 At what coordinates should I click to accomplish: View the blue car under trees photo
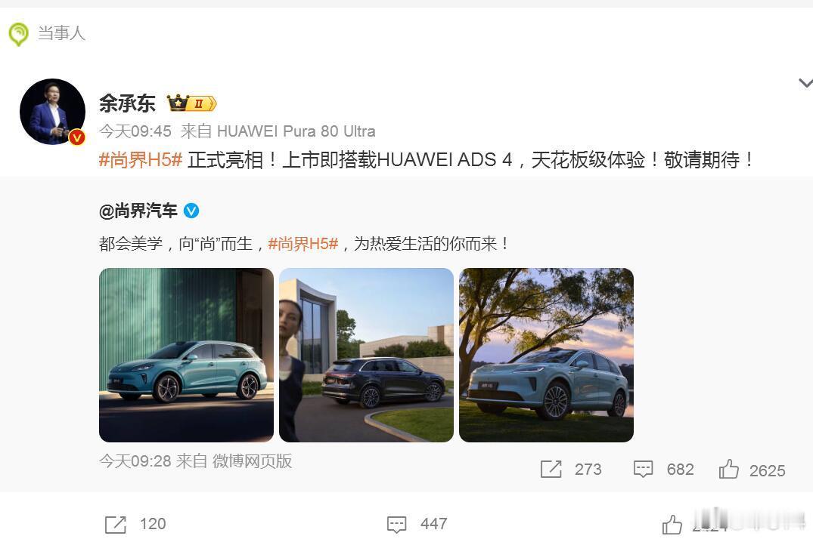tap(546, 355)
